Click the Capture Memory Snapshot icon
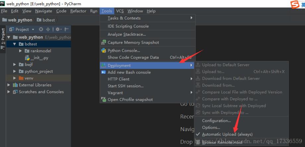The width and height of the screenshot is (305, 147). [104, 42]
